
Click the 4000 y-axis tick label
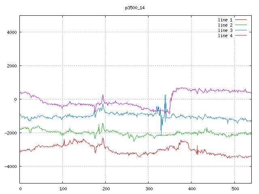pos(11,32)
